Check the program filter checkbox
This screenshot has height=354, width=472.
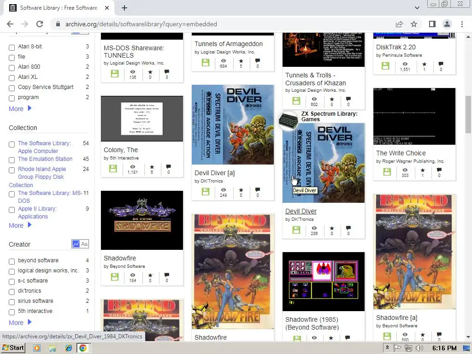click(12, 99)
